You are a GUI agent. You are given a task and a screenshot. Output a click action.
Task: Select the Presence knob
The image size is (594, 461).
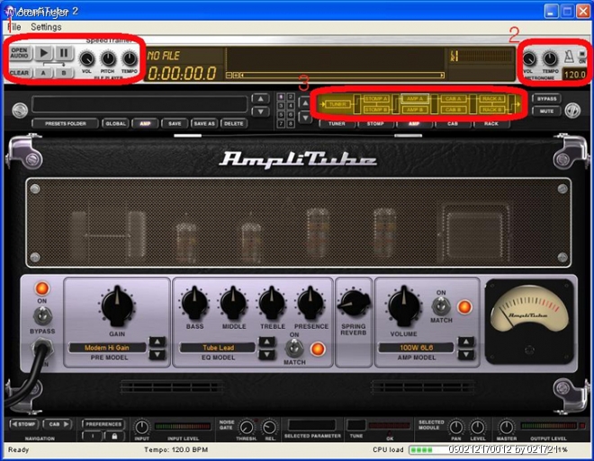pos(309,303)
